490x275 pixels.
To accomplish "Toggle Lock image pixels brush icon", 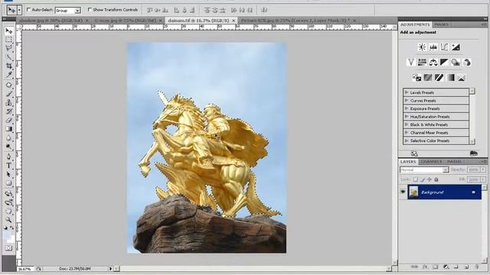I will point(422,180).
